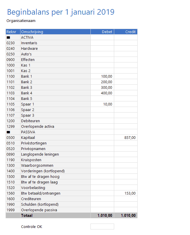This screenshot has height=235, width=190.
Task: Click Kapitaal credit cell showing 857,00
Action: click(x=126, y=138)
